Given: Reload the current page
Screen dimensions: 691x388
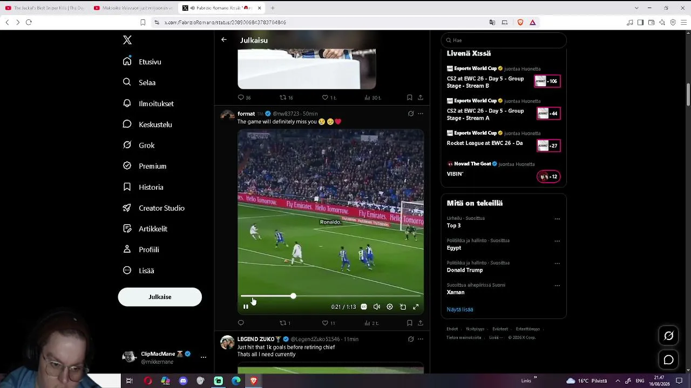Looking at the screenshot, I should pos(29,23).
